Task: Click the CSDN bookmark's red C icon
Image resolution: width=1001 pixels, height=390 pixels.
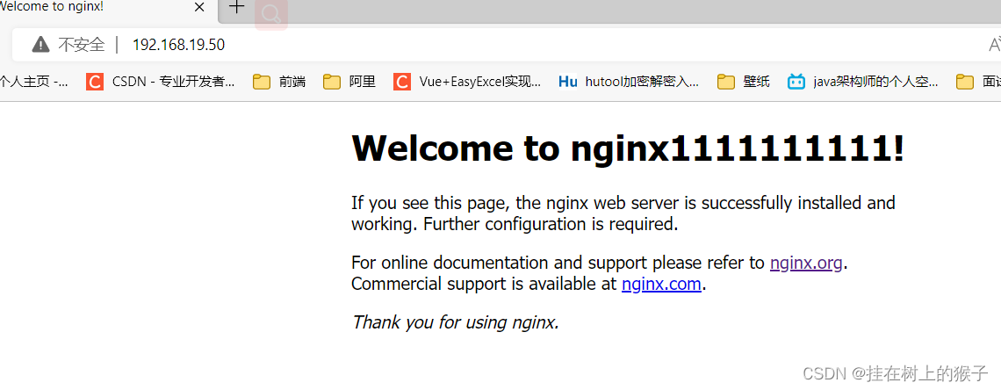Action: (95, 82)
